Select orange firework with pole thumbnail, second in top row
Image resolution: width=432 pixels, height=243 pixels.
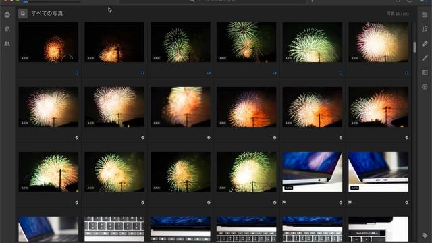click(114, 42)
